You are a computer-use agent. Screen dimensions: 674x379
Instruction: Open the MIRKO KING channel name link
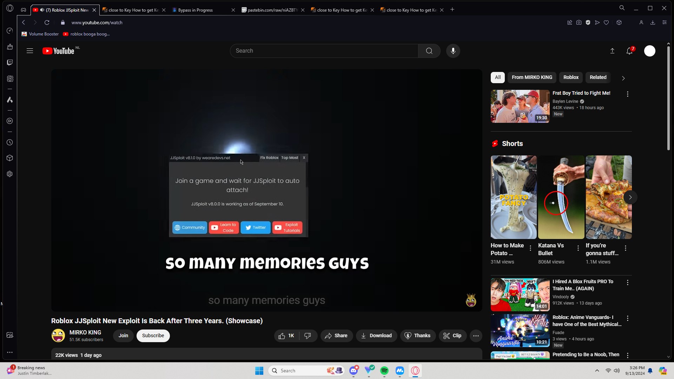tap(85, 332)
